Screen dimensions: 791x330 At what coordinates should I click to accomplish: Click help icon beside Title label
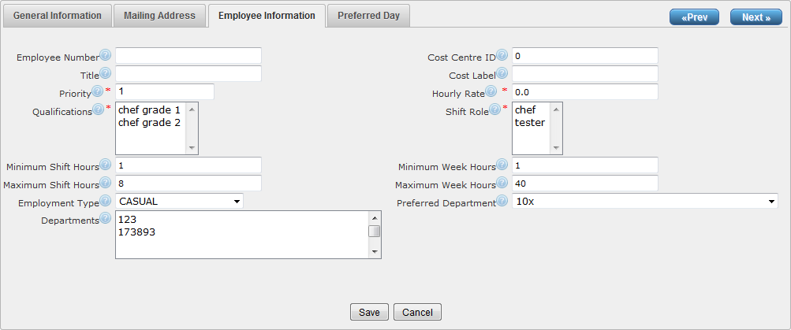105,74
